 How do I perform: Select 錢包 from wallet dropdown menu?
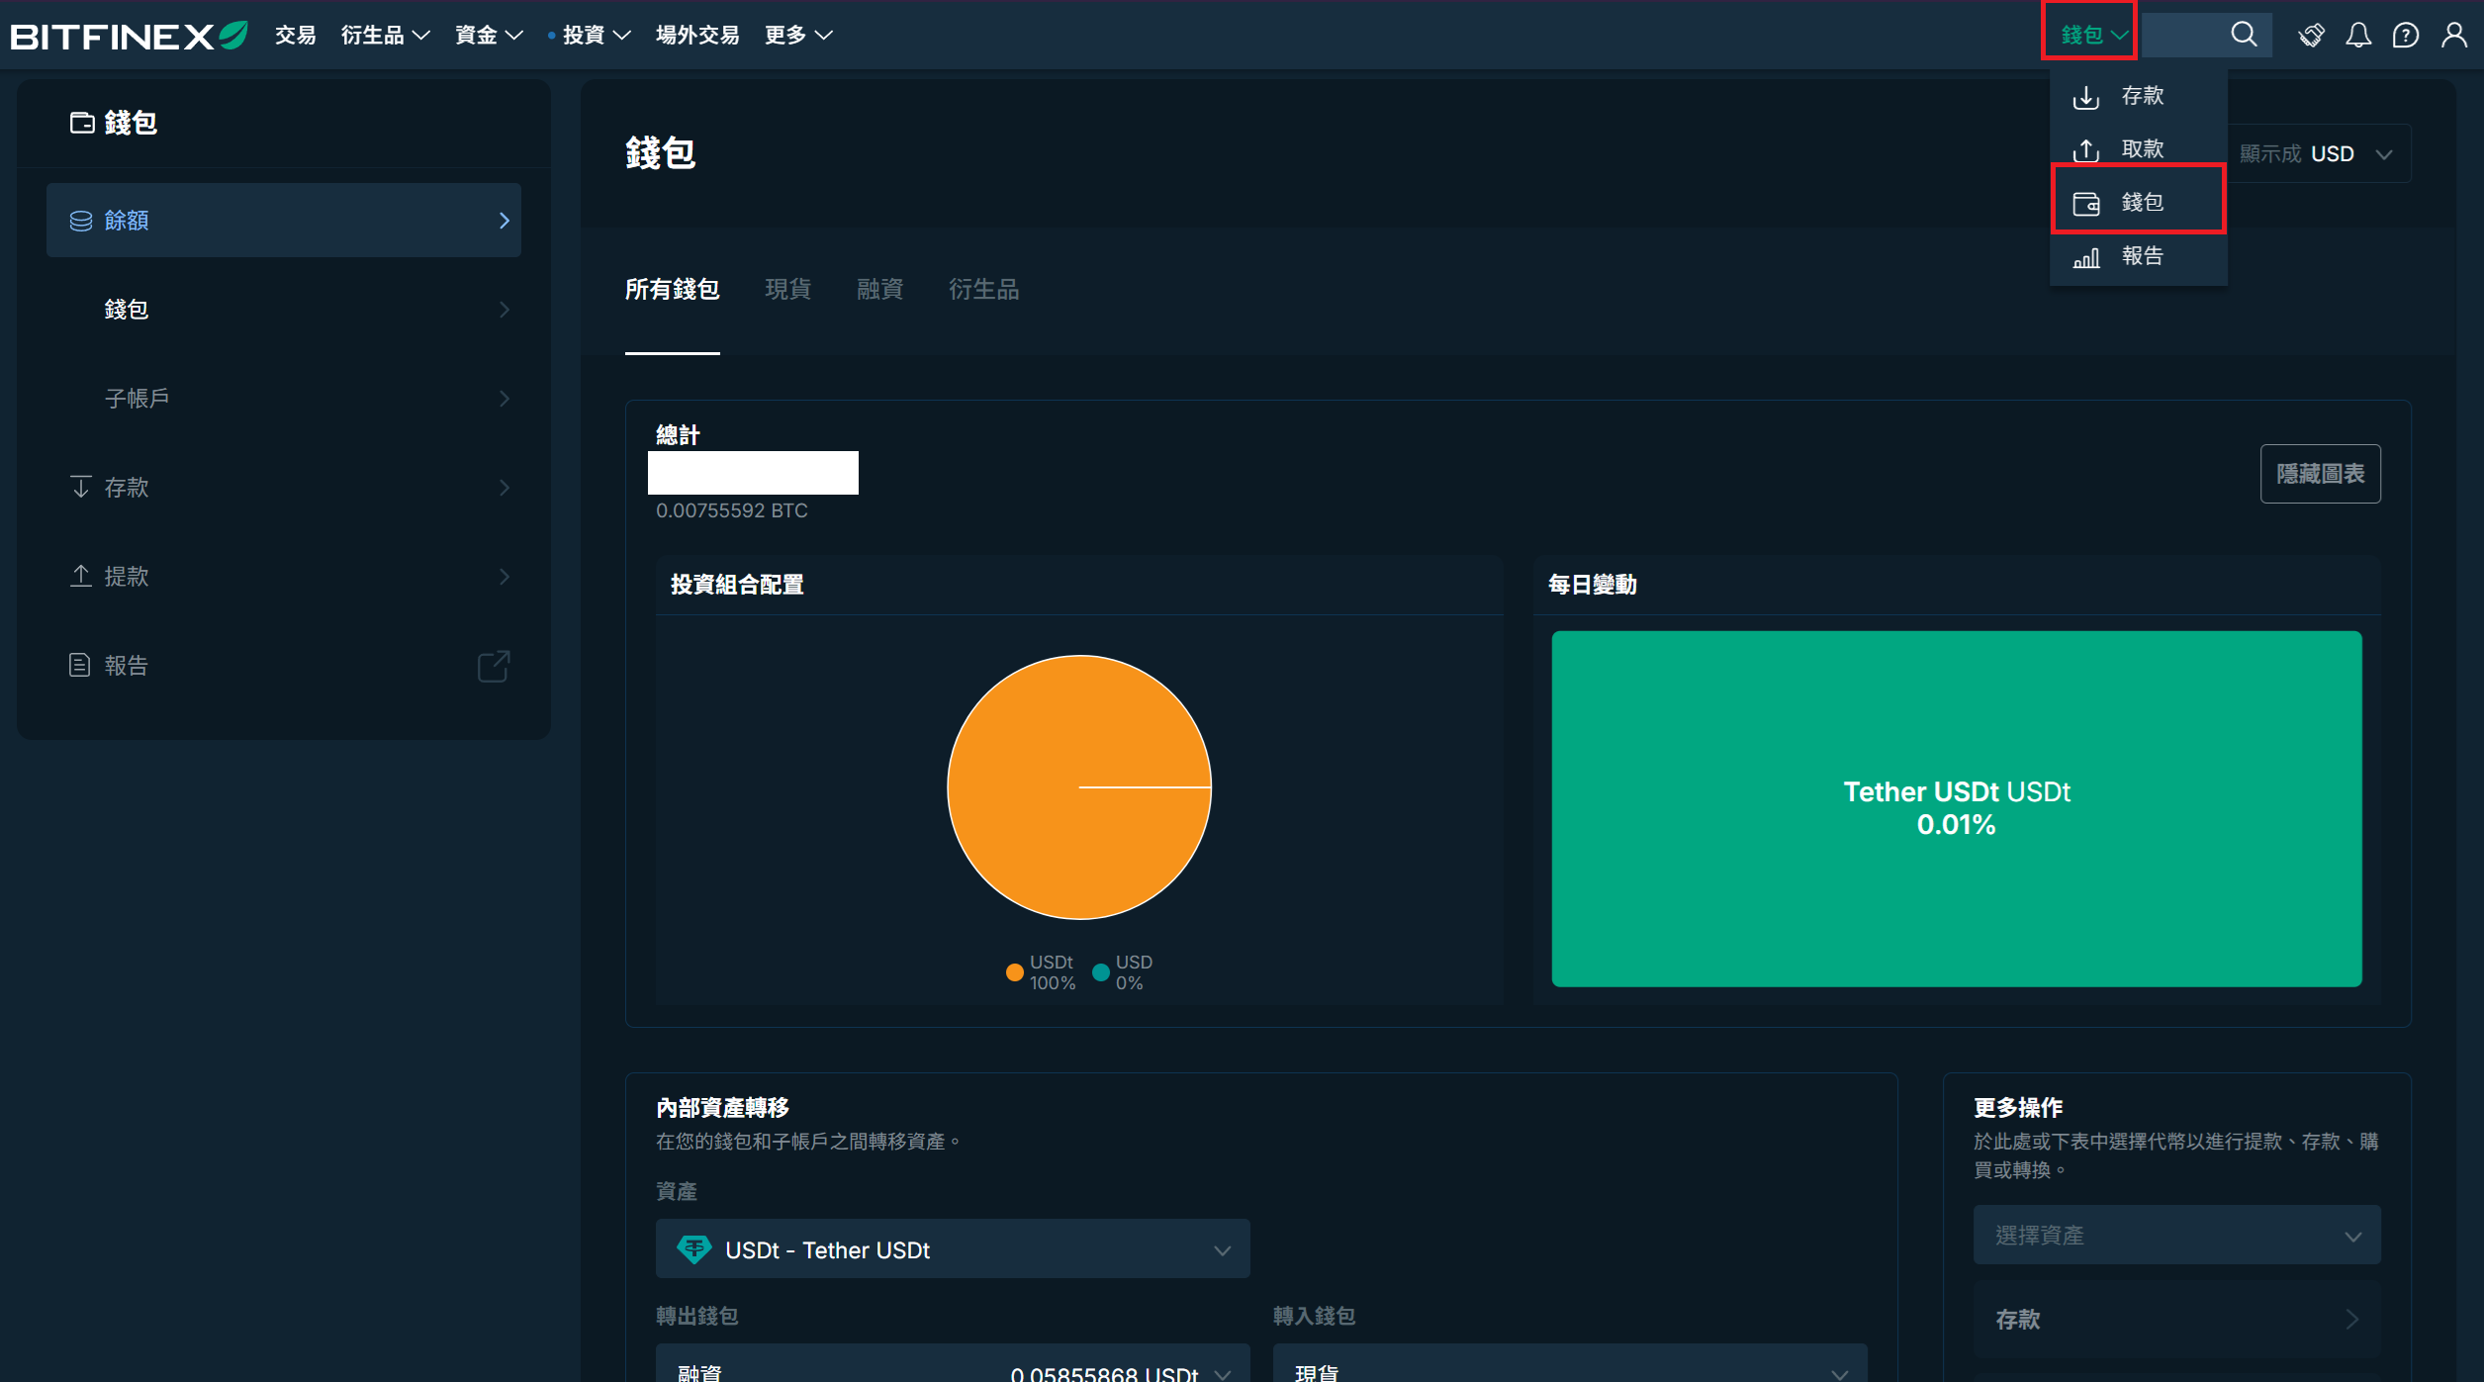point(2139,202)
